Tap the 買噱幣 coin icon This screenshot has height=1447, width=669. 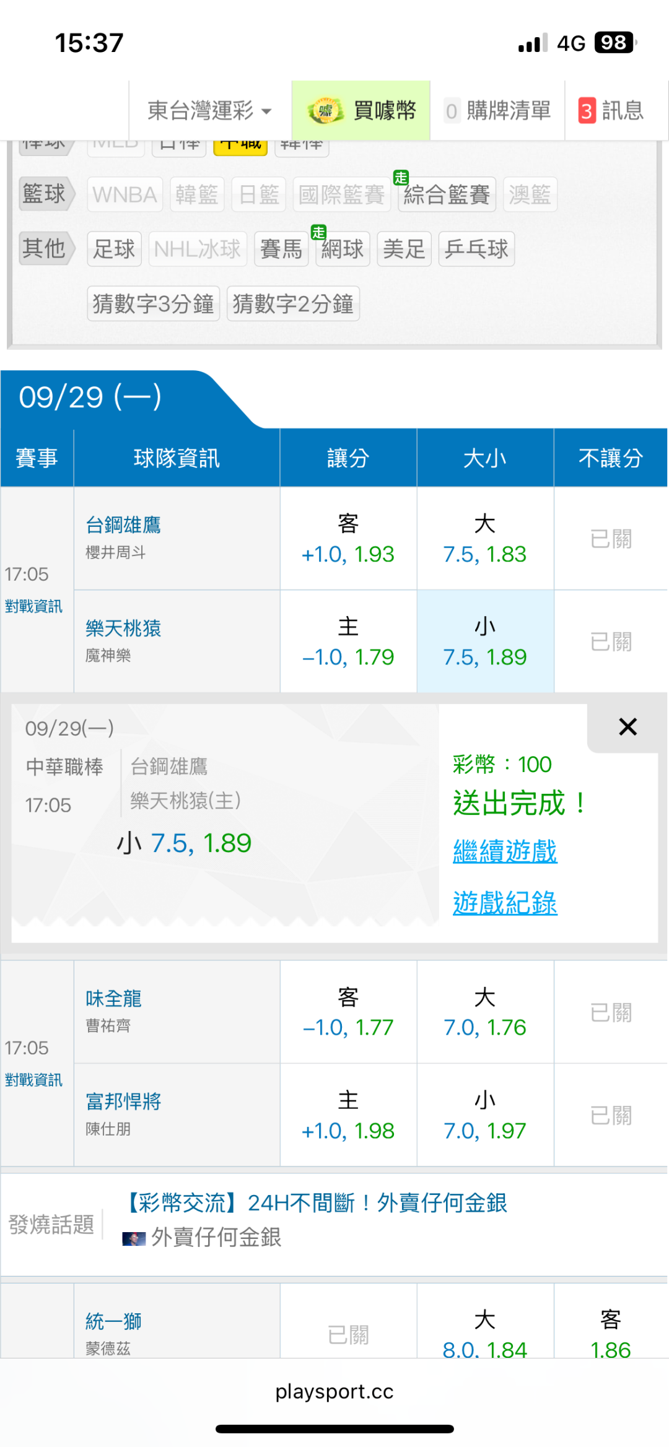click(325, 111)
